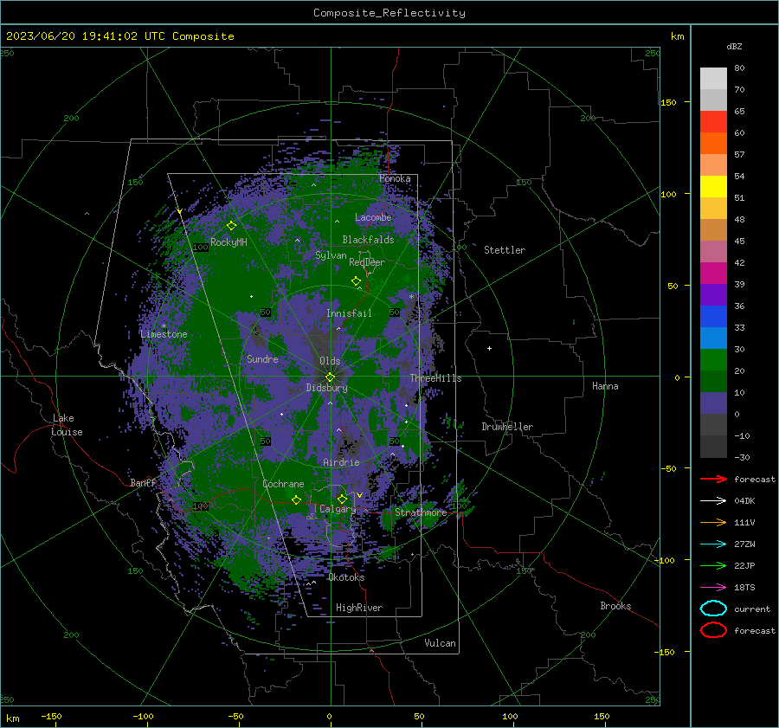Image resolution: width=779 pixels, height=728 pixels.
Task: Click the 04DK legend label
Action: point(744,500)
